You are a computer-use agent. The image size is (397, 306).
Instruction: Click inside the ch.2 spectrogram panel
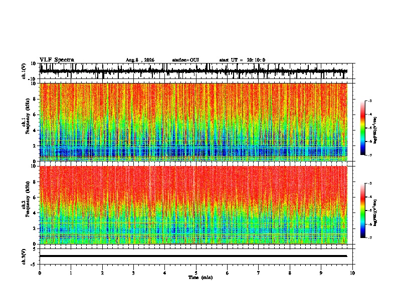(x=193, y=205)
